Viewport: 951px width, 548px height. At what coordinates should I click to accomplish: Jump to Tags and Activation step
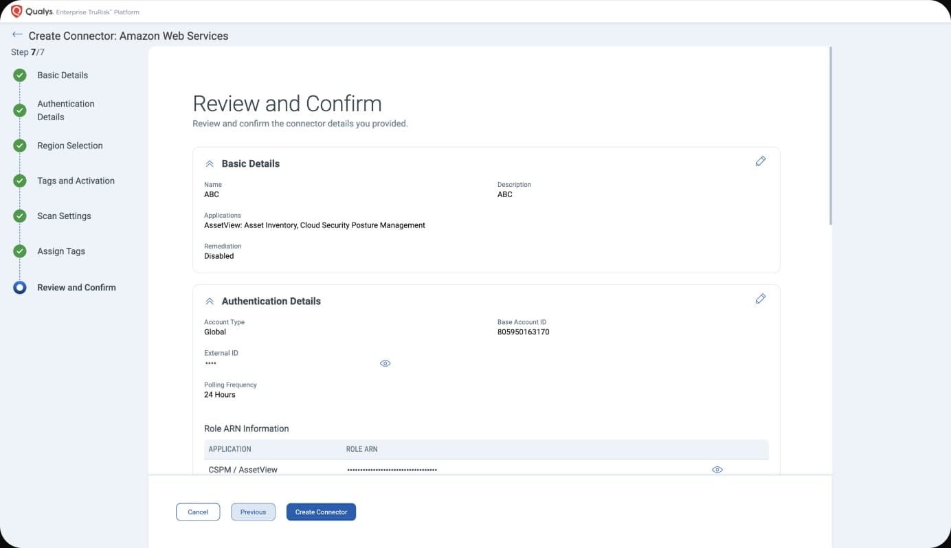76,181
